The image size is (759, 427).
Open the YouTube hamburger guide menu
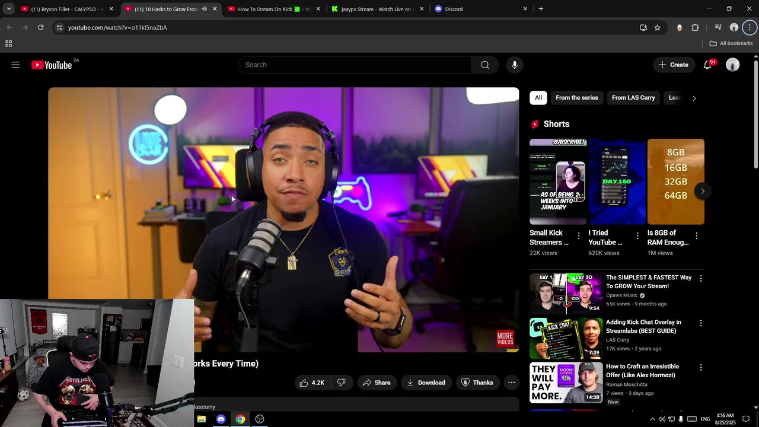point(15,65)
